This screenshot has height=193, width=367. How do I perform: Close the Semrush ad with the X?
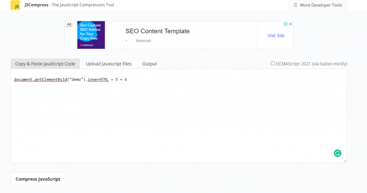pos(290,24)
